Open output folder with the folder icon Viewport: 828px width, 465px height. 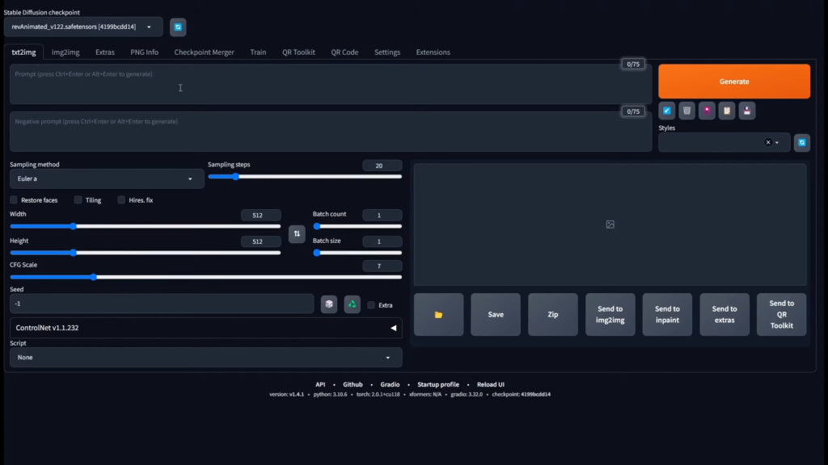(438, 314)
